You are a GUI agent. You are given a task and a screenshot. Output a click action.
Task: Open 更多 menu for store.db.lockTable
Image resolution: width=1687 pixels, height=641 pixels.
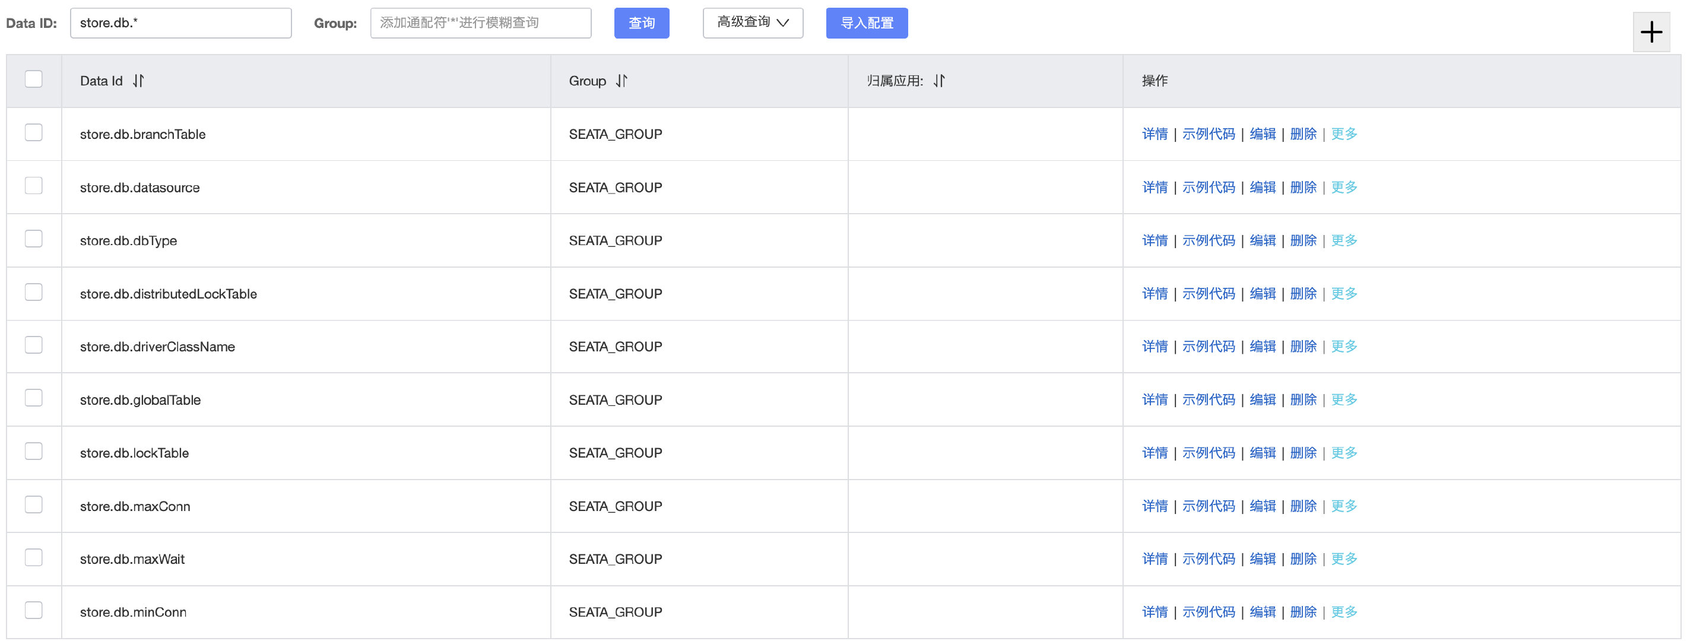tap(1344, 453)
